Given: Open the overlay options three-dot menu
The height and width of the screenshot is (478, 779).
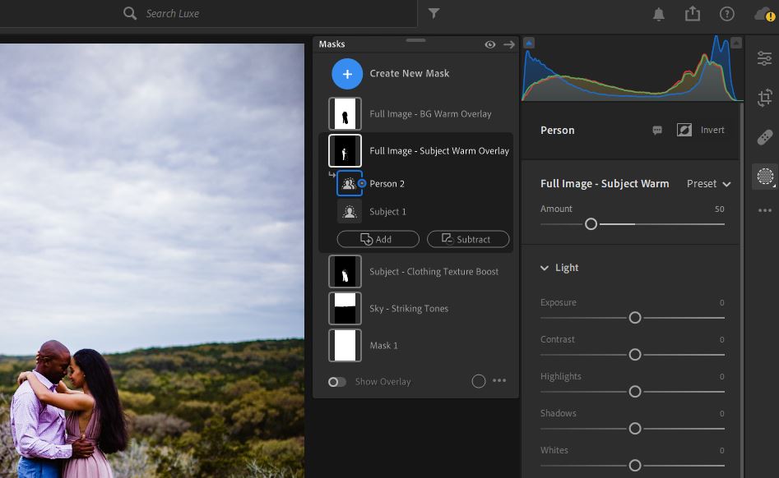Looking at the screenshot, I should tap(499, 381).
